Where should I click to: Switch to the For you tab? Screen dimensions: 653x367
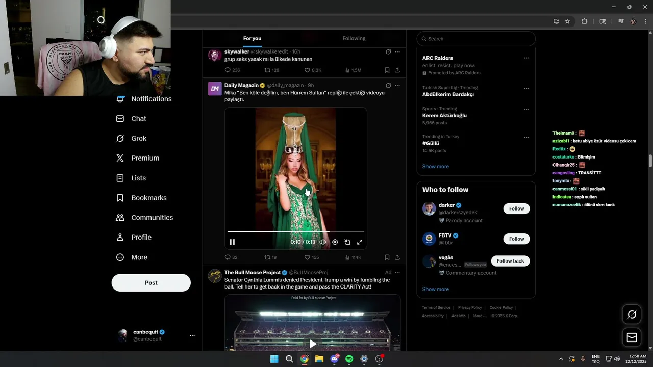[252, 38]
